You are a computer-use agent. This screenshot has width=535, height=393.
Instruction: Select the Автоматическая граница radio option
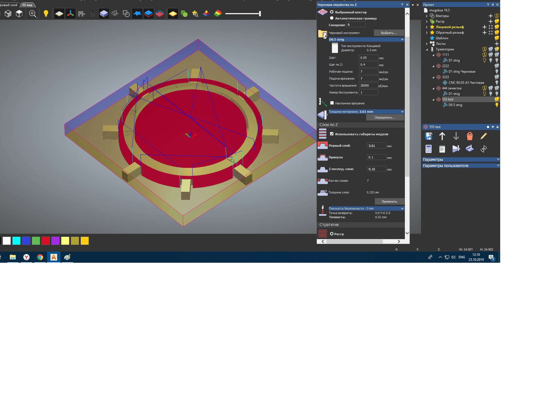point(332,18)
